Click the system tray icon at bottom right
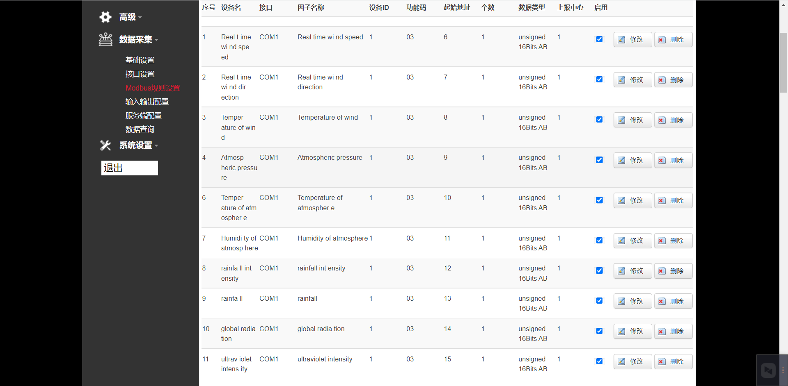Image resolution: width=788 pixels, height=386 pixels. pos(768,370)
